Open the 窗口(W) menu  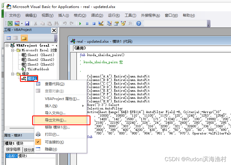click(171, 15)
